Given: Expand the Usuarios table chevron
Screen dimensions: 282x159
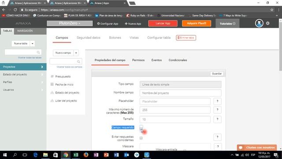Looking at the screenshot, I should 42,90.
